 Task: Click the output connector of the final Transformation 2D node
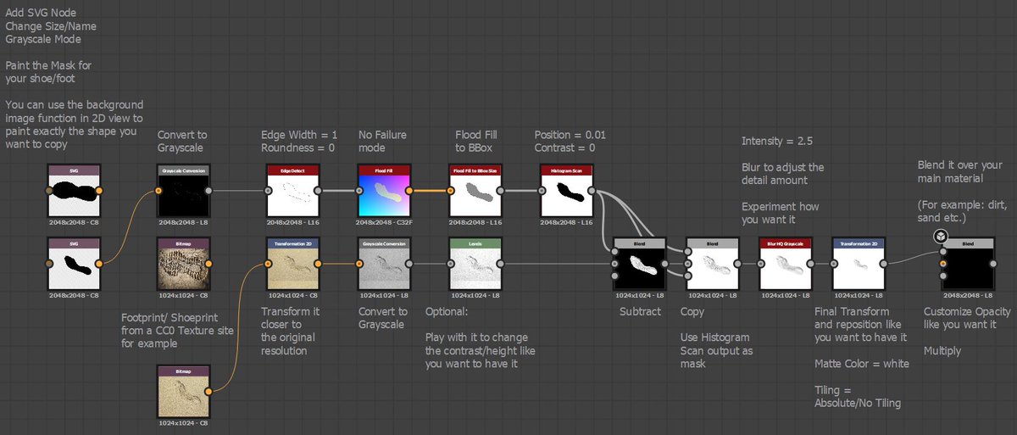pyautogui.click(x=885, y=264)
